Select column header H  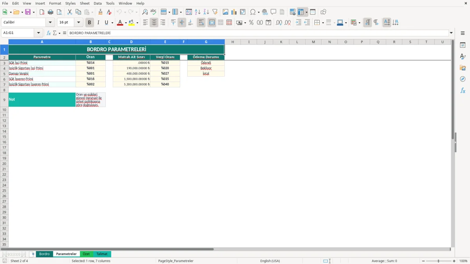(233, 42)
